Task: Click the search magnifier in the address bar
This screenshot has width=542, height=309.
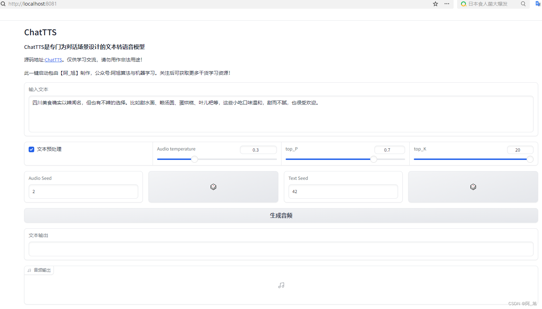Action: [x=3, y=4]
